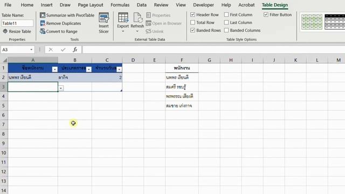Click the Unlink icon

(149, 31)
